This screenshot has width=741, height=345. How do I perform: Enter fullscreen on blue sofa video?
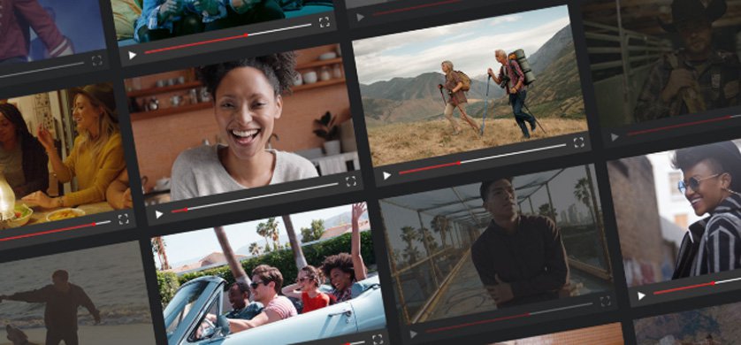click(x=325, y=22)
